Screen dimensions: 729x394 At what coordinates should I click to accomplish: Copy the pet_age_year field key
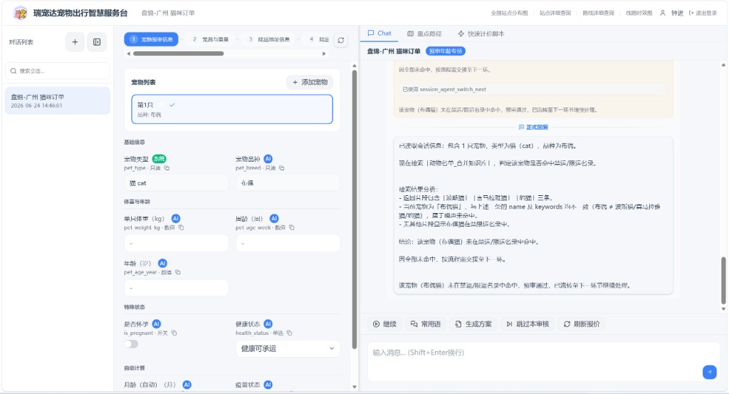coord(177,272)
